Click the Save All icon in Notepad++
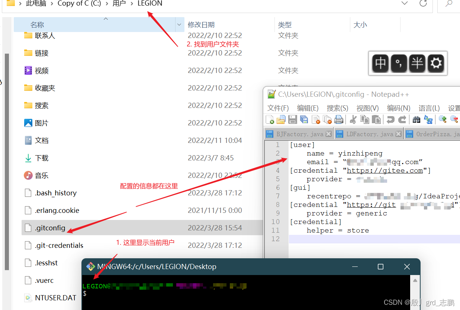This screenshot has height=310, width=460. [x=304, y=119]
